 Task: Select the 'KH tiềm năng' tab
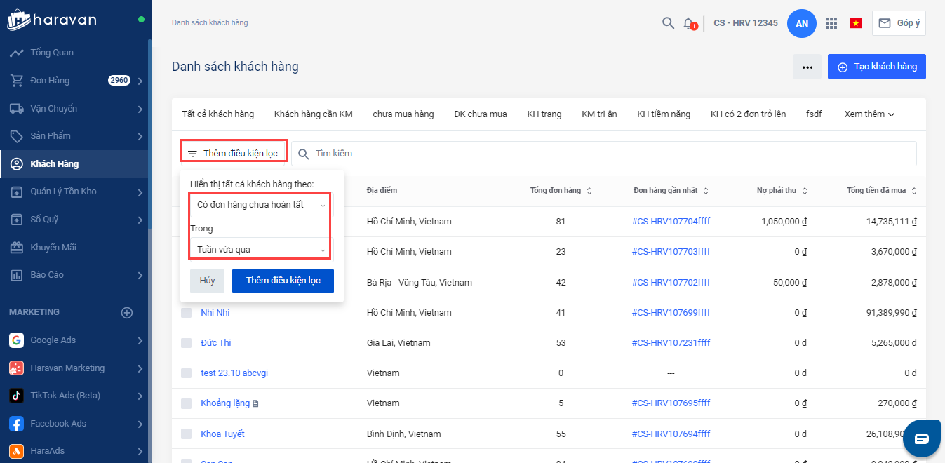point(663,114)
